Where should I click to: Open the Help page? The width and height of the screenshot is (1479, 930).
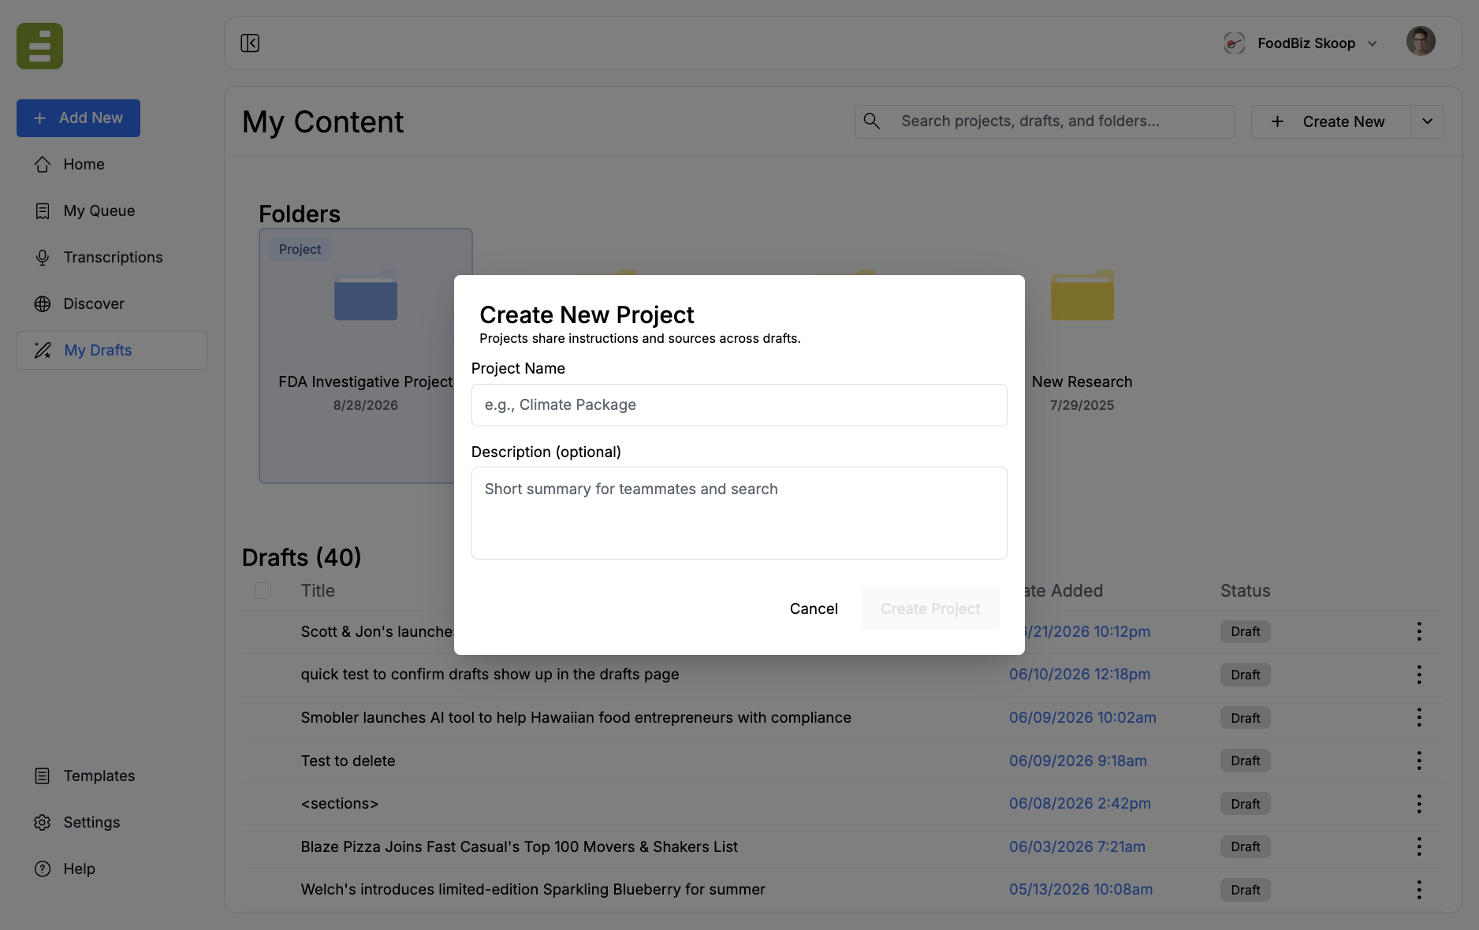(112, 869)
